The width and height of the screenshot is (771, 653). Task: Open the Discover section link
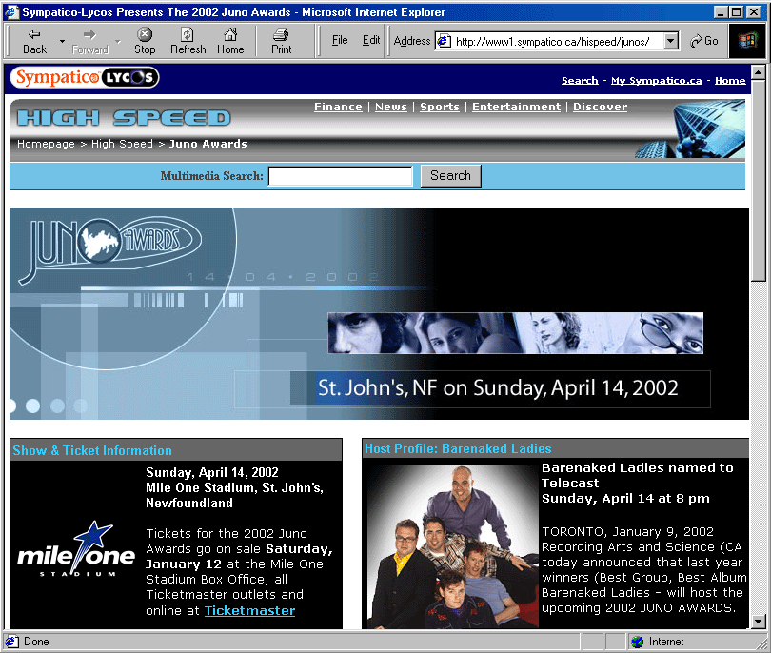pyautogui.click(x=600, y=107)
